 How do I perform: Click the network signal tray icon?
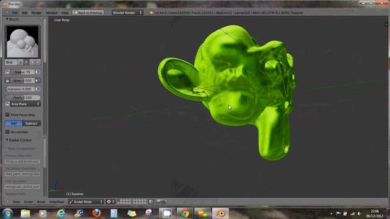[x=352, y=214]
